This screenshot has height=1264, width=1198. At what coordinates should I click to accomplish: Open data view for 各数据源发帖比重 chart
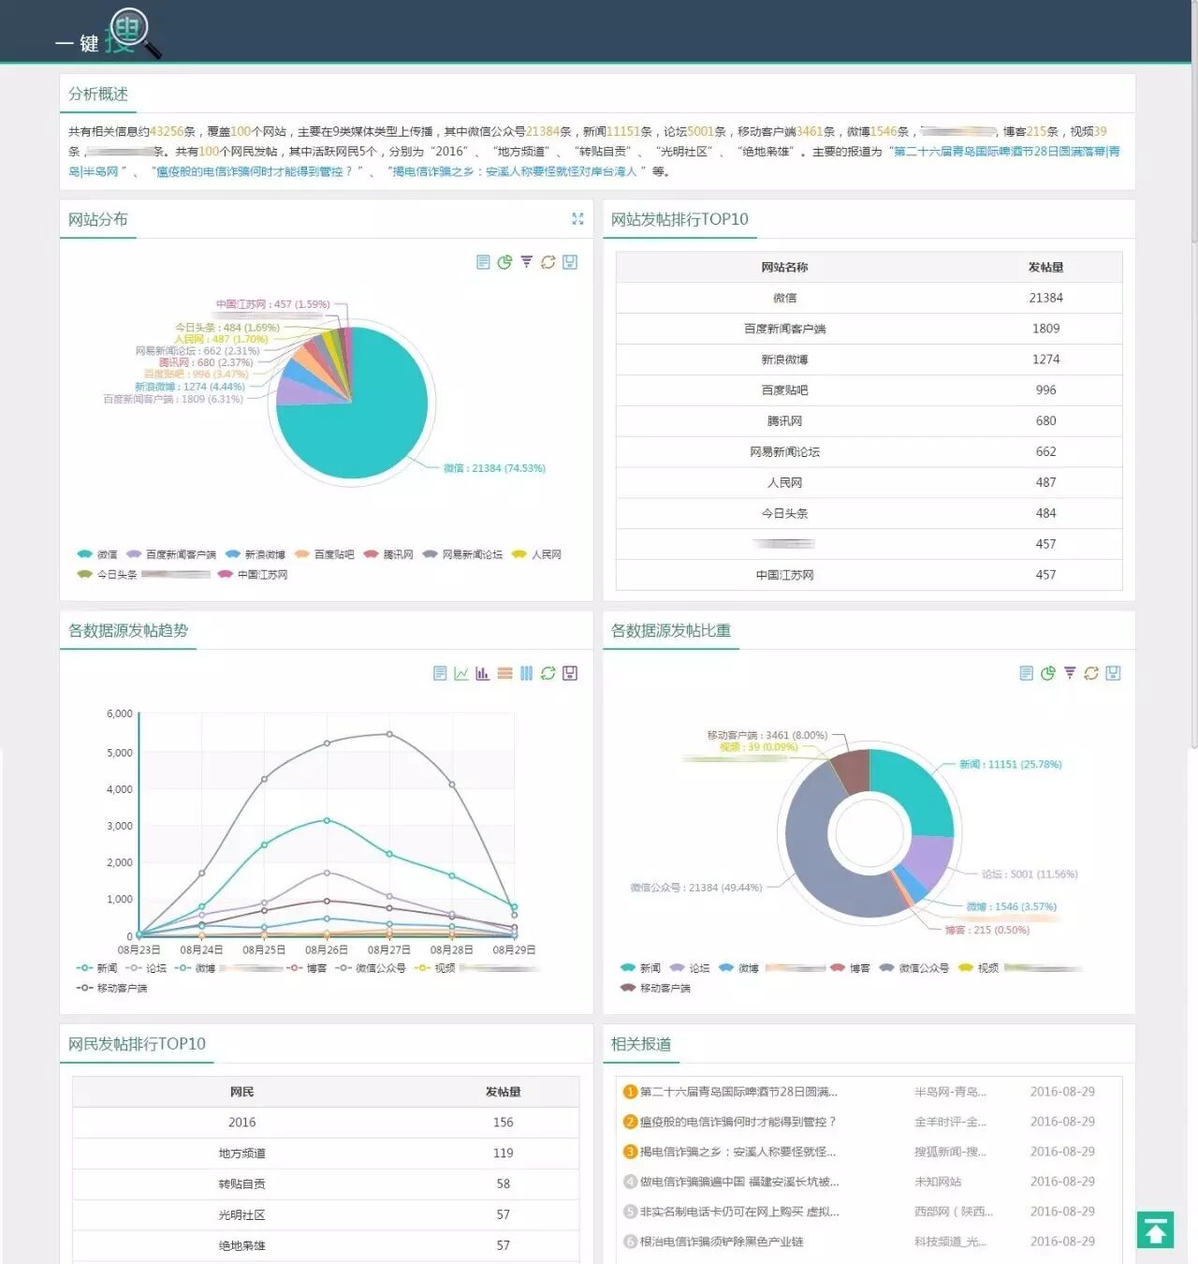click(1026, 673)
